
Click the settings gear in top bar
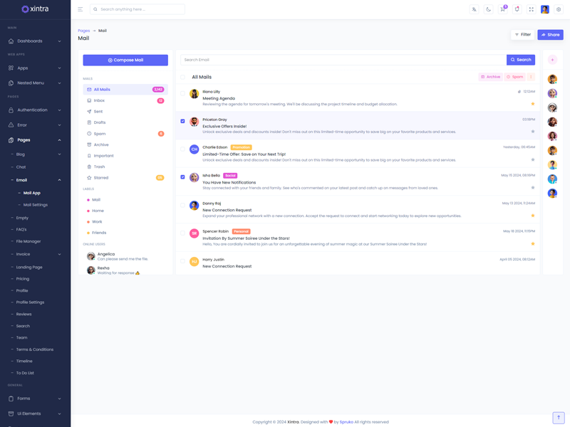[559, 9]
